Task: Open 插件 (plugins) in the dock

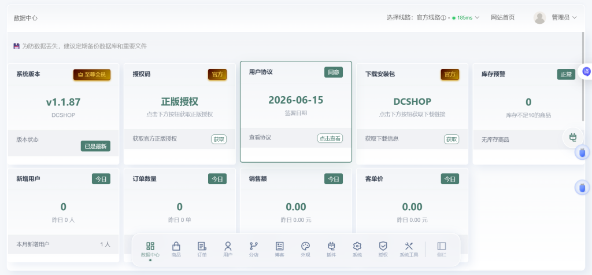Action: [331, 250]
